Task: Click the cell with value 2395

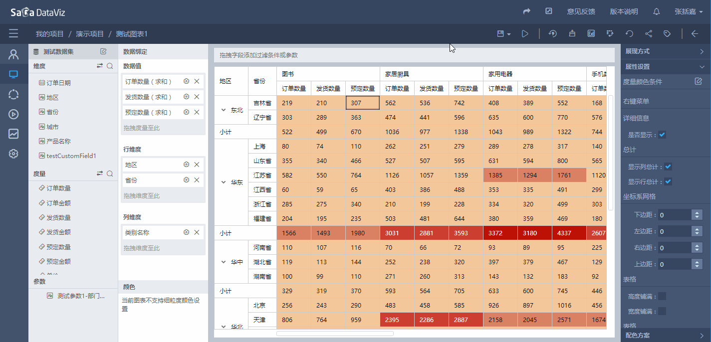Action: coord(397,320)
